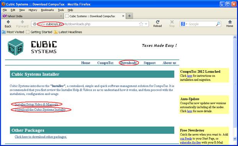
Task: Open the Tools menu
Action: click(61, 10)
